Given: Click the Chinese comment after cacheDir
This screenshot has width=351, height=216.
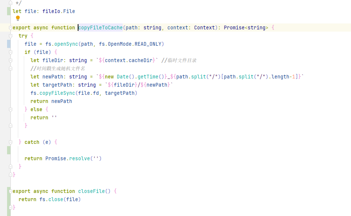Looking at the screenshot, I should (179, 61).
